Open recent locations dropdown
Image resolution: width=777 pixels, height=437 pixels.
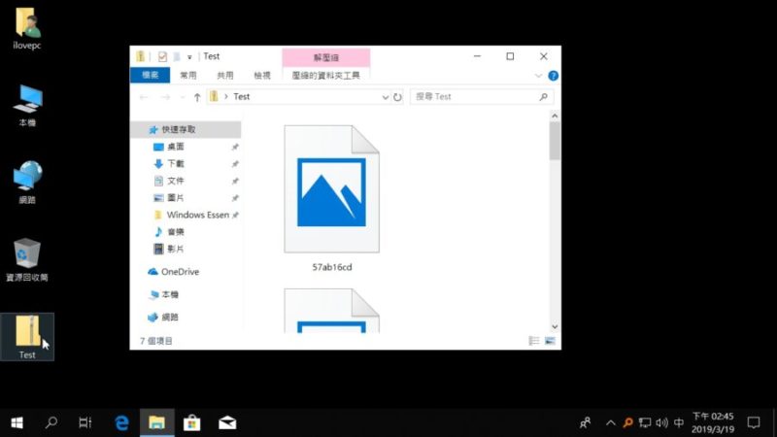pyautogui.click(x=182, y=97)
